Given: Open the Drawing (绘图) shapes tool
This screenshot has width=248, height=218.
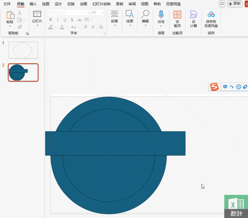Looking at the screenshot, I should [x=129, y=15].
